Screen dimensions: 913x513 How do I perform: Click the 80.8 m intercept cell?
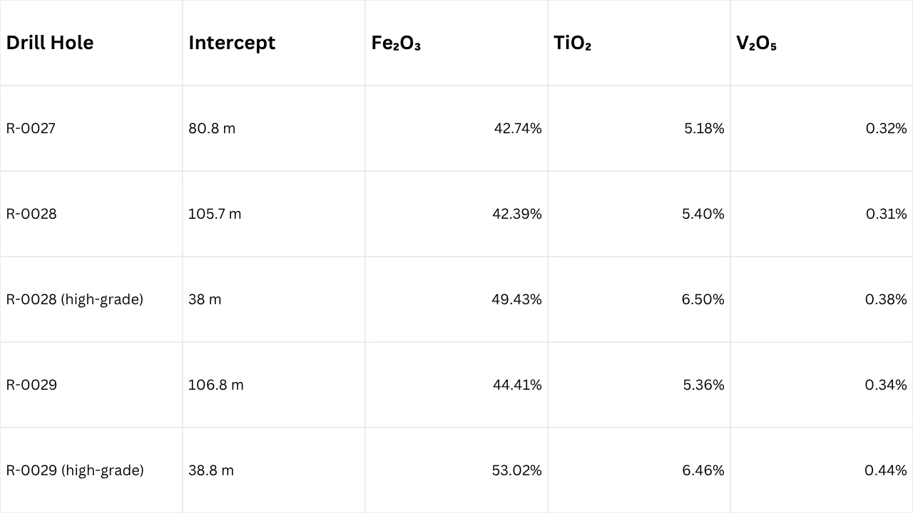[212, 128]
